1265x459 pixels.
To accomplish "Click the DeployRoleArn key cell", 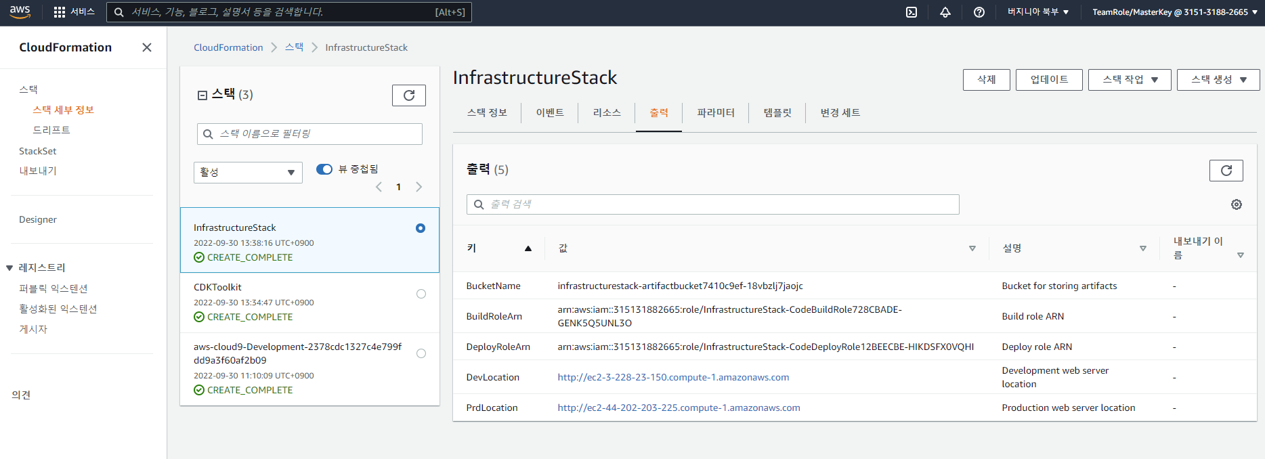I will [498, 347].
